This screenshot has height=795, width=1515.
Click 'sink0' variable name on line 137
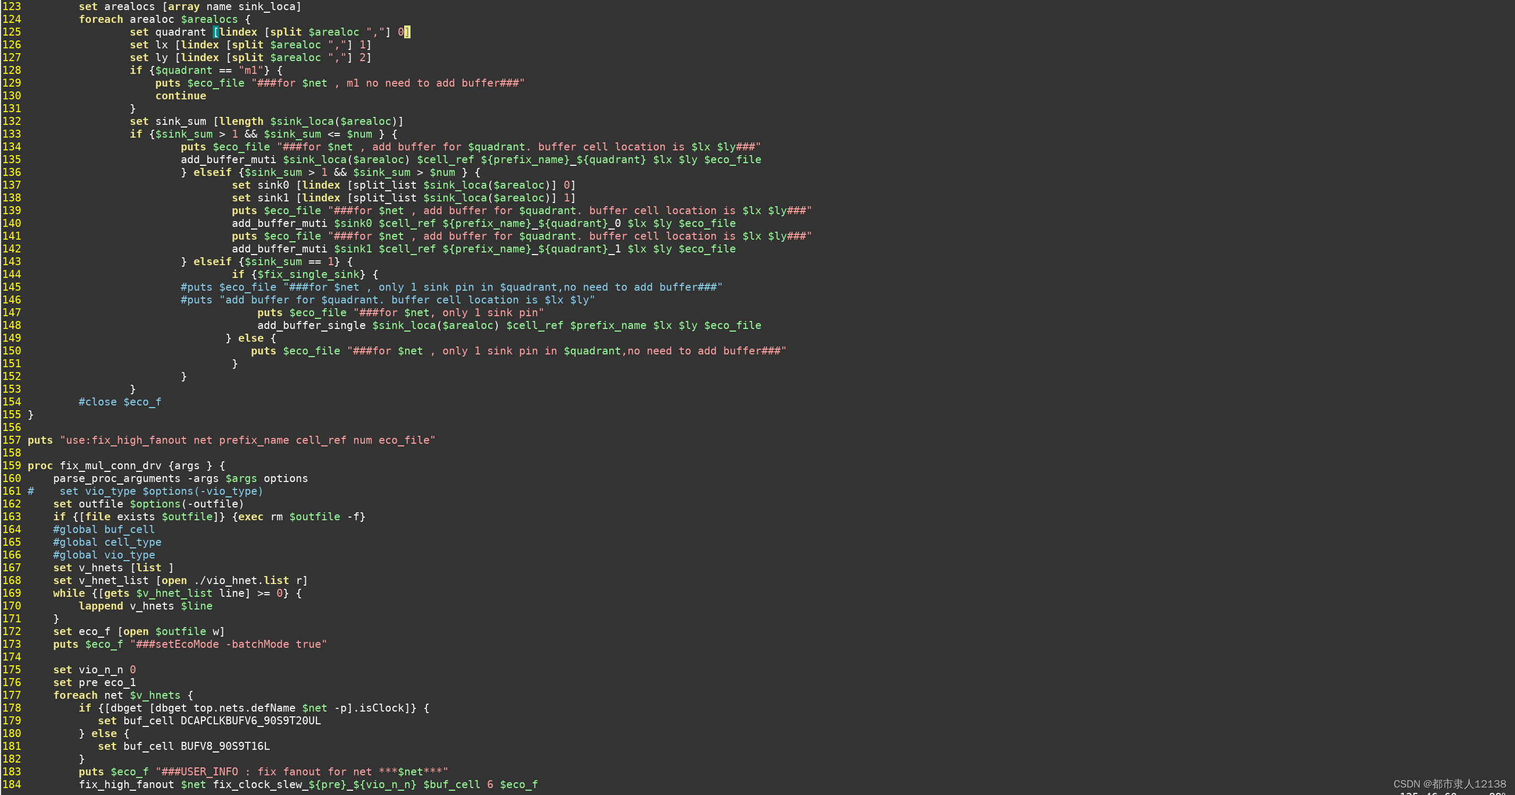point(273,185)
